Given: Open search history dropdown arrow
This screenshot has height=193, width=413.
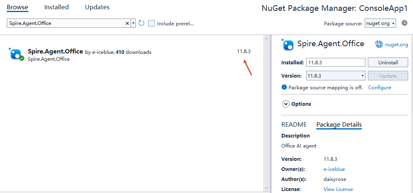Looking at the screenshot, I should point(133,23).
